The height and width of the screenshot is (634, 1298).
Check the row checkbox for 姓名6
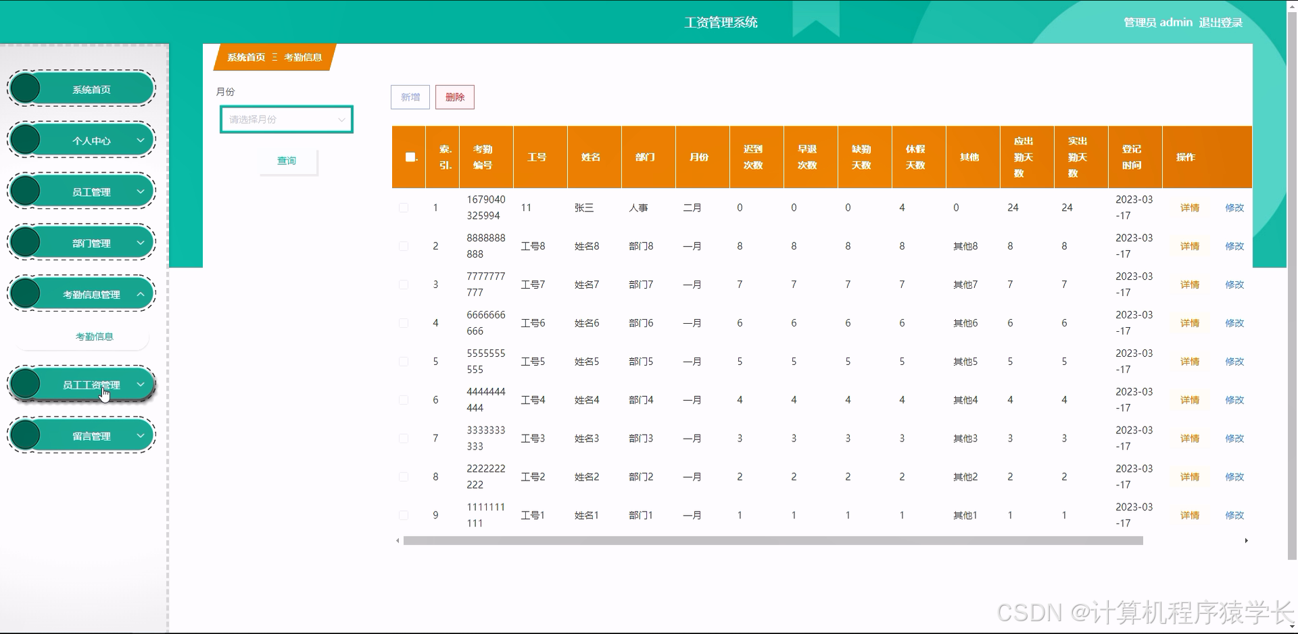tap(404, 323)
